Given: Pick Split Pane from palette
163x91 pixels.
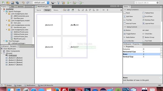Looking at the screenshot, I should (x=129, y=16).
